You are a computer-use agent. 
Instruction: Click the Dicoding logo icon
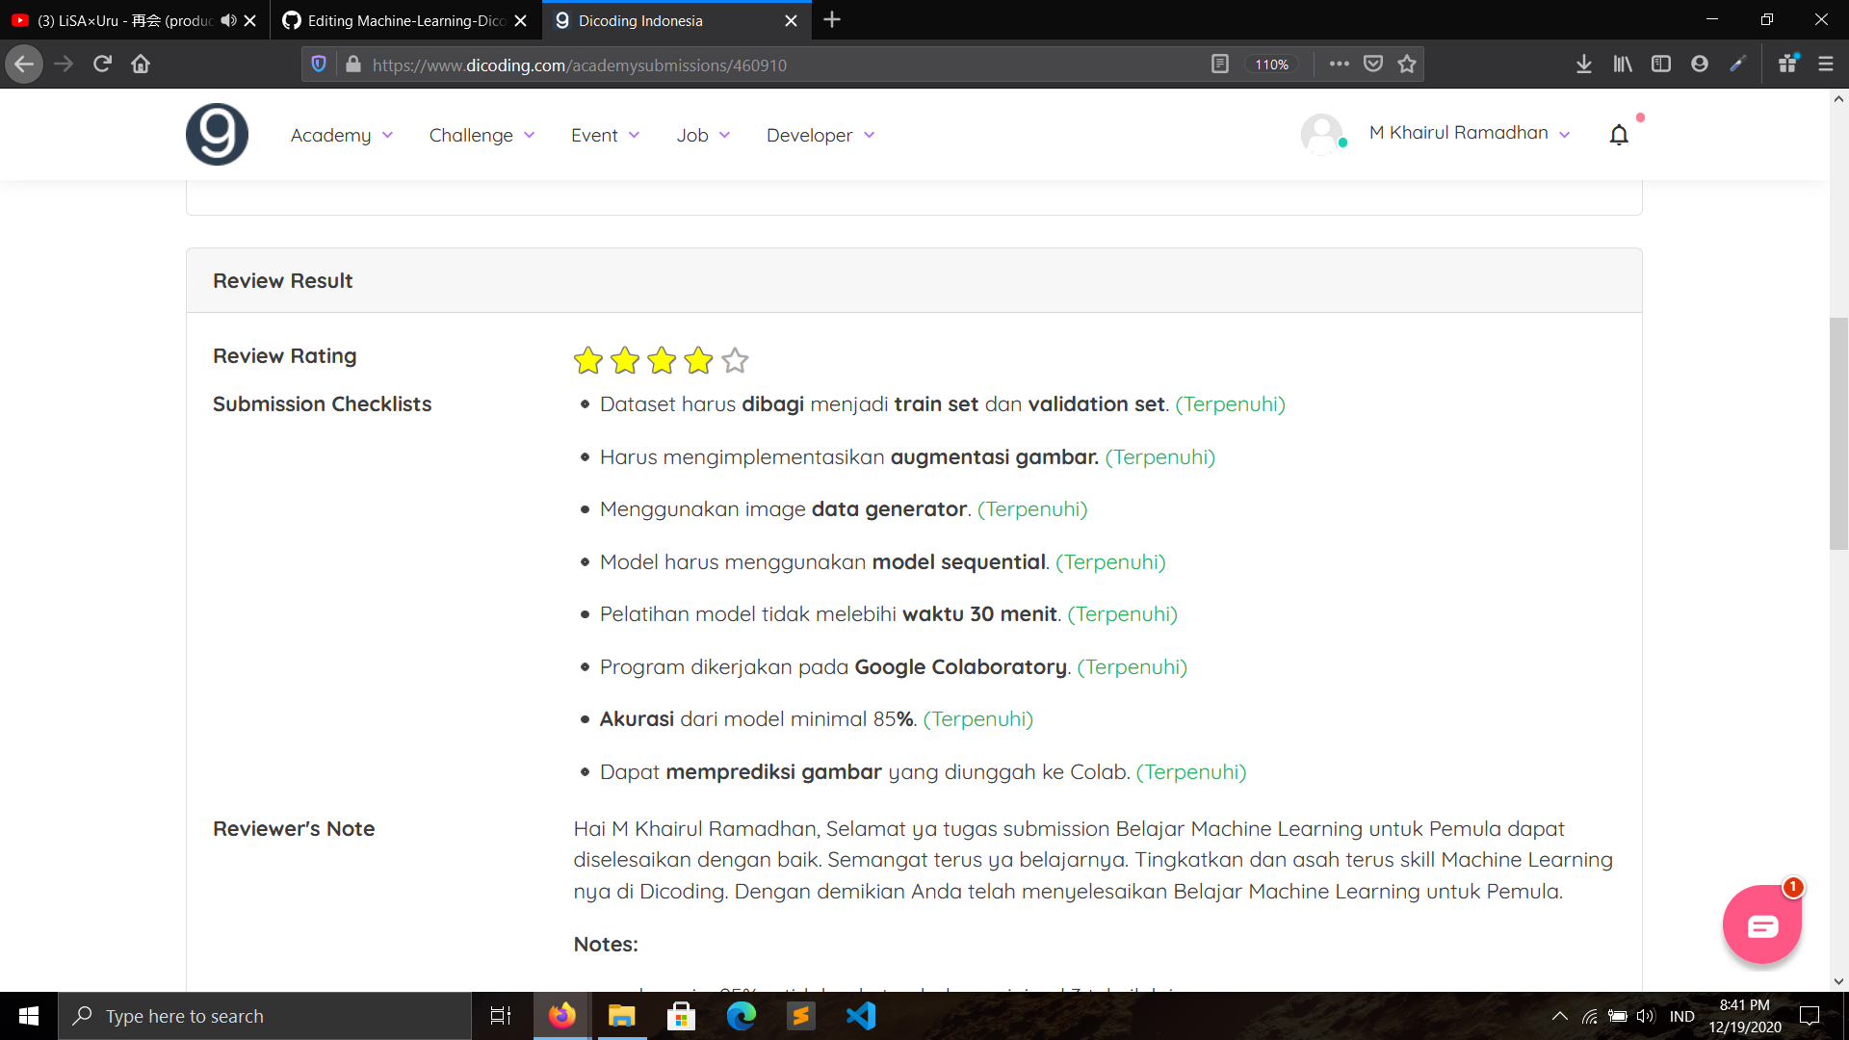(217, 135)
